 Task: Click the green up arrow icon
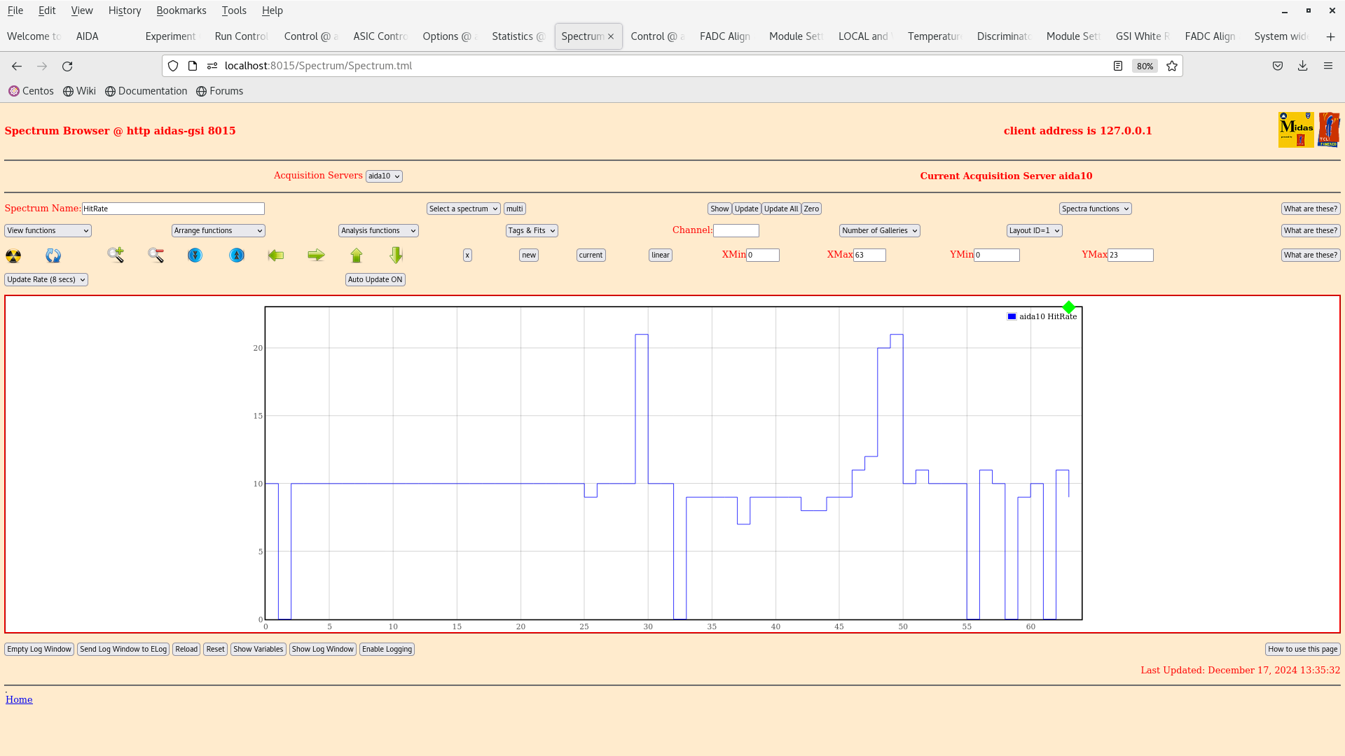click(x=356, y=255)
